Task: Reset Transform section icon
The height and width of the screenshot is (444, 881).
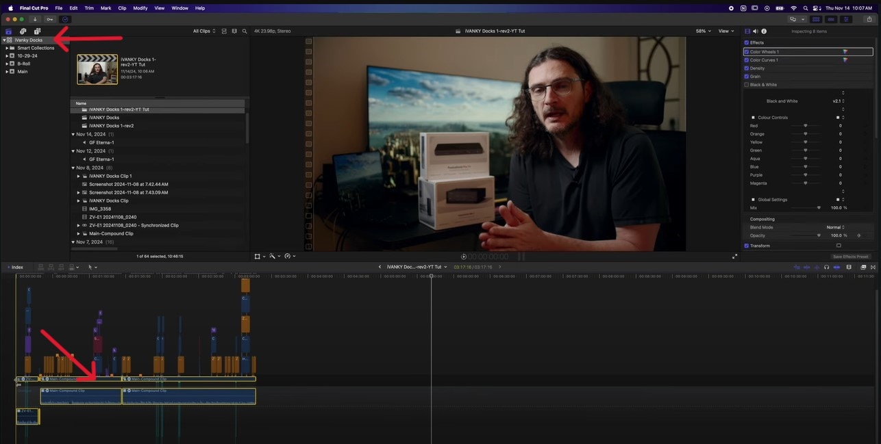Action: click(x=839, y=246)
